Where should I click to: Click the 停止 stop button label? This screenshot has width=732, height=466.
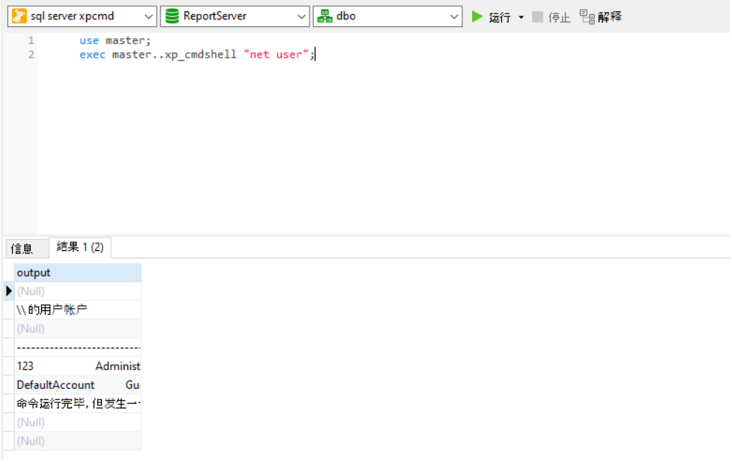tap(559, 17)
